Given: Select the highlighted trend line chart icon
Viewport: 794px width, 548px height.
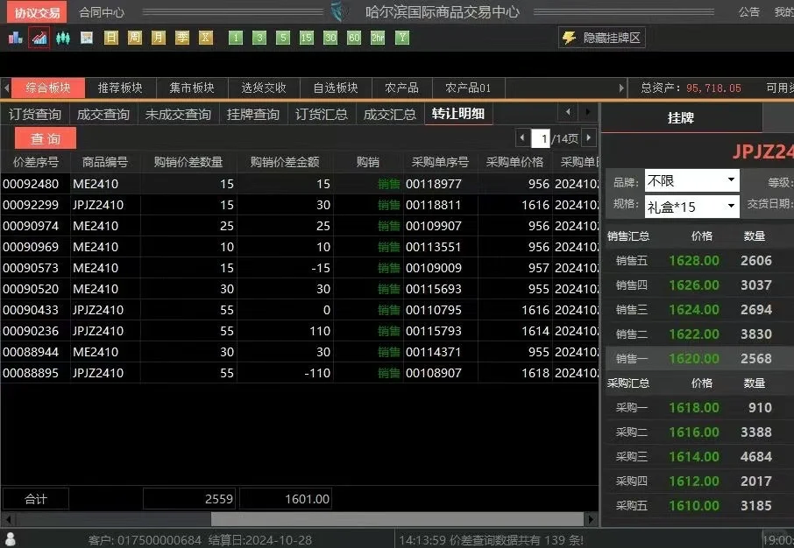Looking at the screenshot, I should pyautogui.click(x=39, y=38).
